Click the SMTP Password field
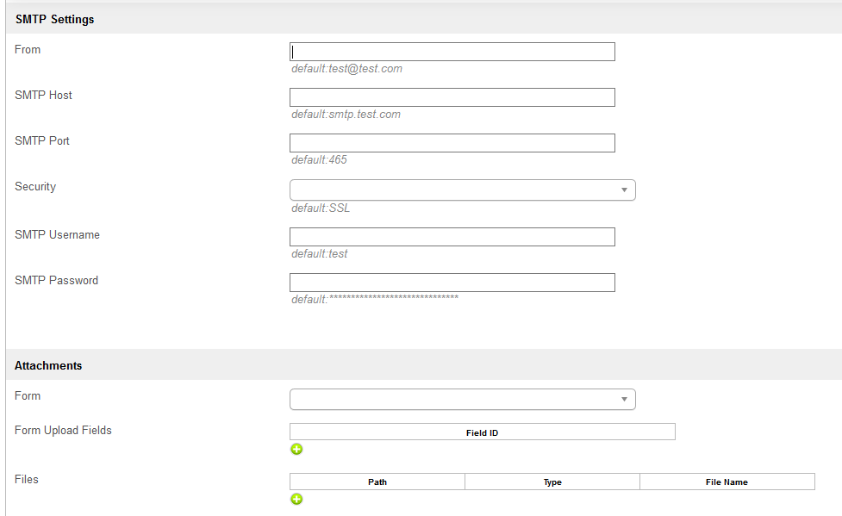Image resolution: width=842 pixels, height=516 pixels. (x=452, y=283)
